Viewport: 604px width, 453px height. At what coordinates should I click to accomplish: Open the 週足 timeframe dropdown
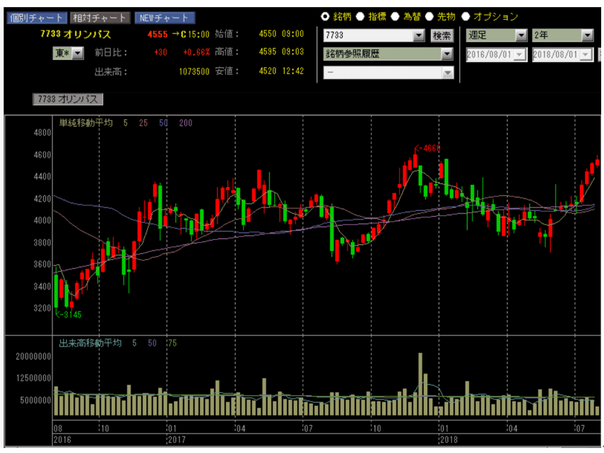521,35
